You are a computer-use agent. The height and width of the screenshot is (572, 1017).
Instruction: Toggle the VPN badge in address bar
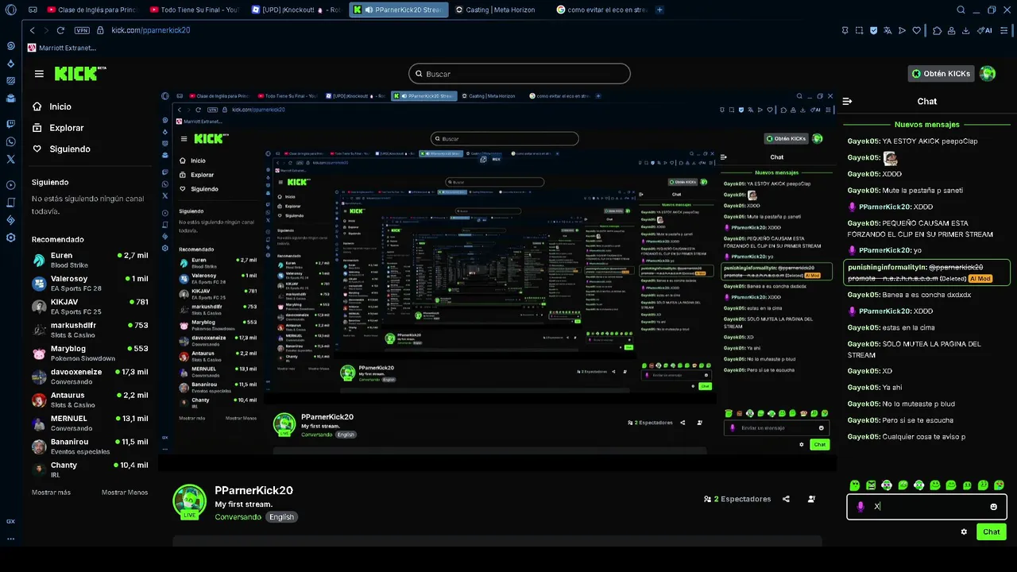pos(81,30)
